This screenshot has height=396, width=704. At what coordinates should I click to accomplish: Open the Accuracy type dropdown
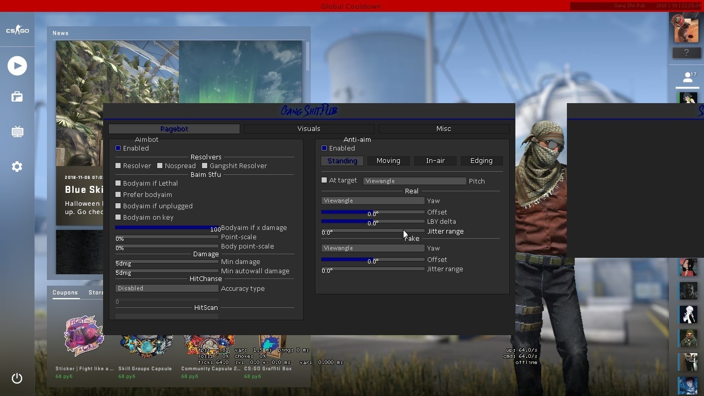point(166,288)
